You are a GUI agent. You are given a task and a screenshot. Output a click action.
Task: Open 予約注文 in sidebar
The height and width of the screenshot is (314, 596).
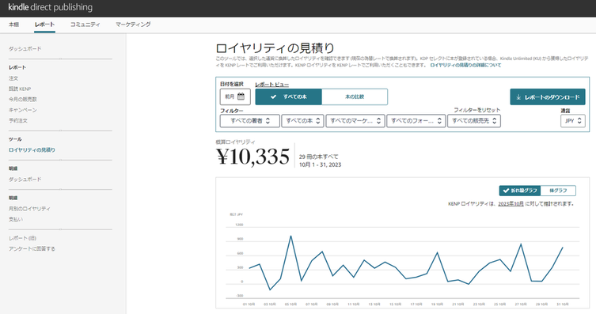point(18,121)
